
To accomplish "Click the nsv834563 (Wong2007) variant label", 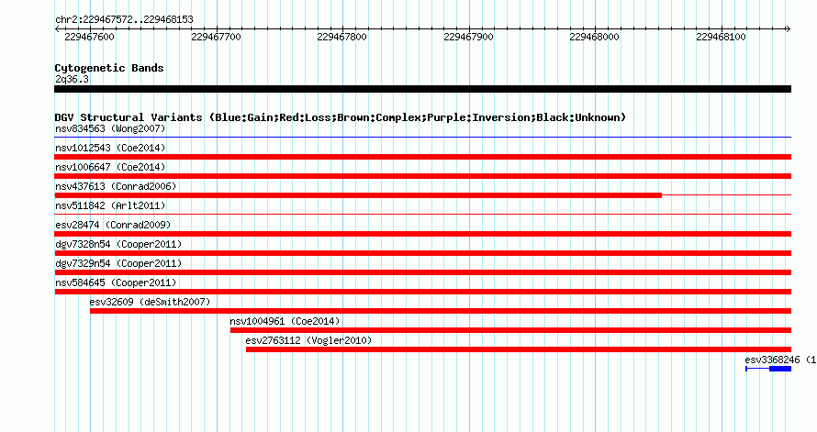I will (x=110, y=128).
